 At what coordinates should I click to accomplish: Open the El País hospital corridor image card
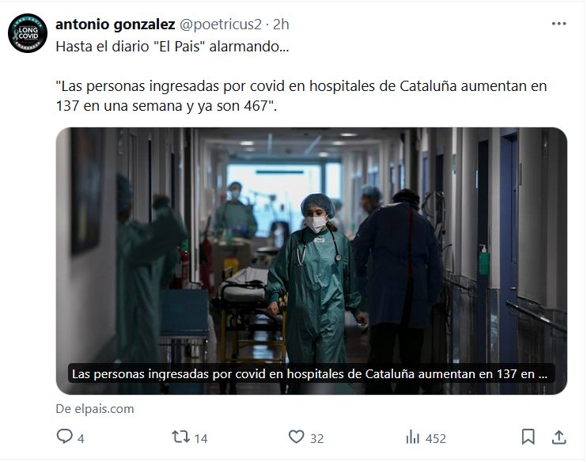(312, 261)
